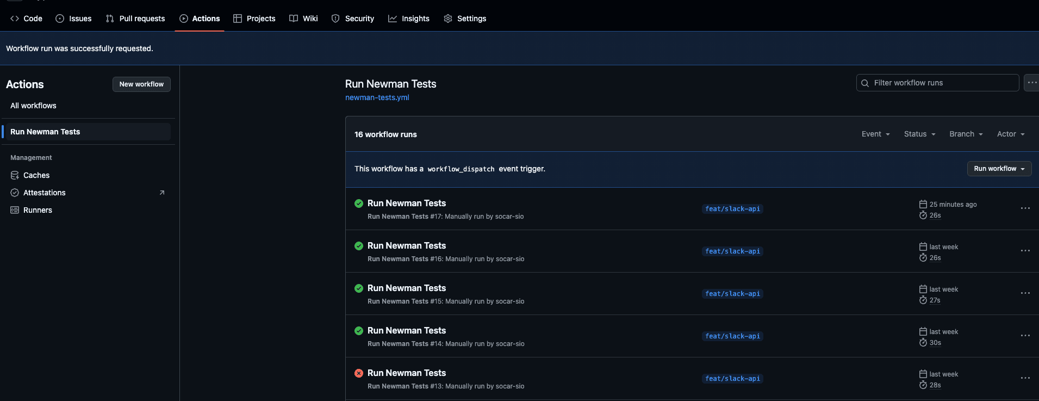This screenshot has width=1039, height=401.
Task: Open the Insights tab
Action: (409, 18)
